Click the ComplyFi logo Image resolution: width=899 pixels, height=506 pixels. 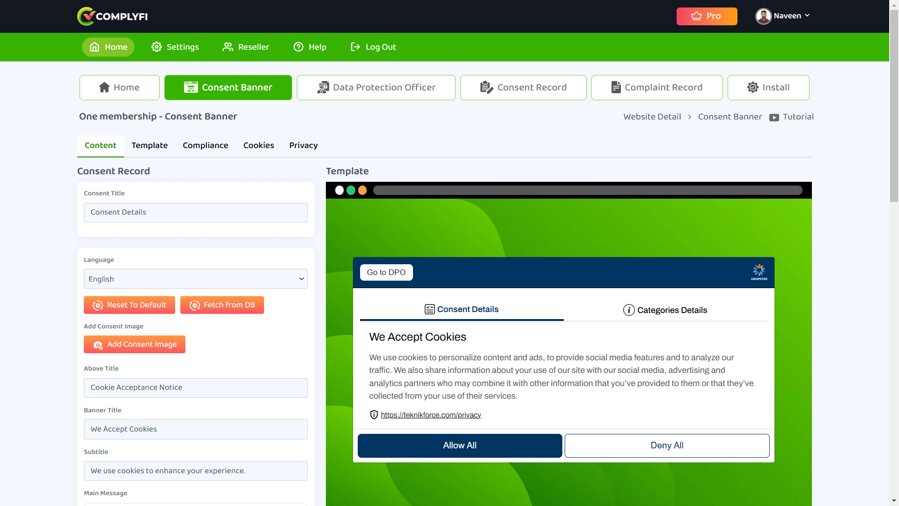(112, 16)
